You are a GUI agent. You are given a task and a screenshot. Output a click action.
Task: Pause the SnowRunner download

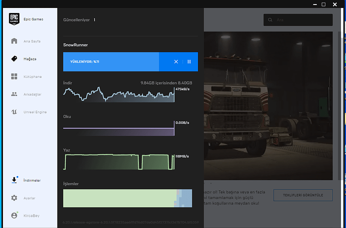[189, 61]
